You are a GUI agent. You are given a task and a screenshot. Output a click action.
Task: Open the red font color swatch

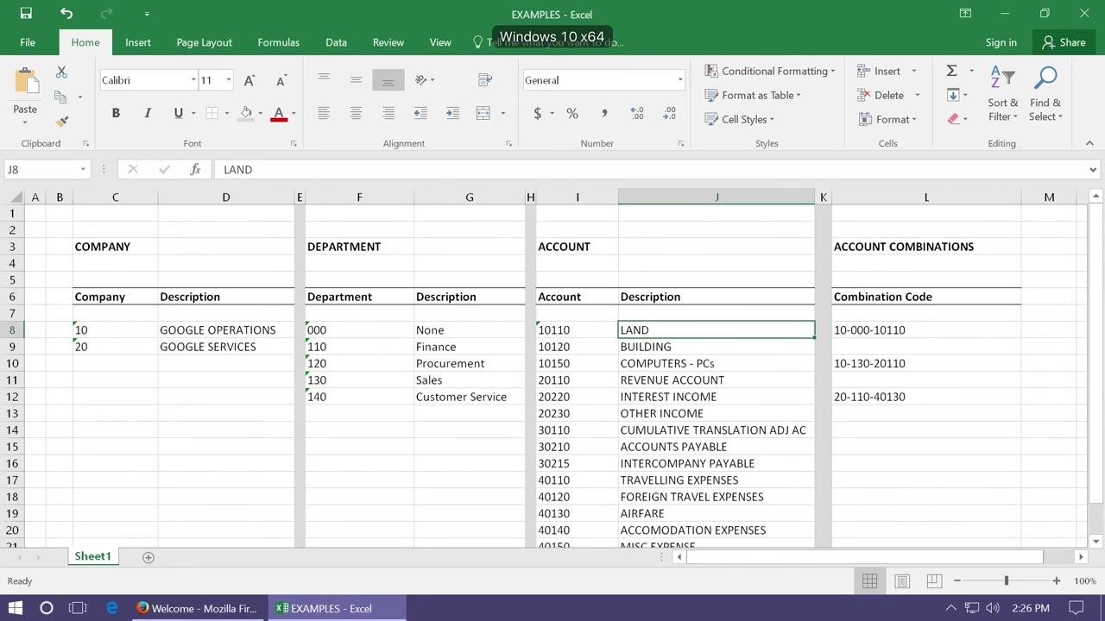[279, 113]
